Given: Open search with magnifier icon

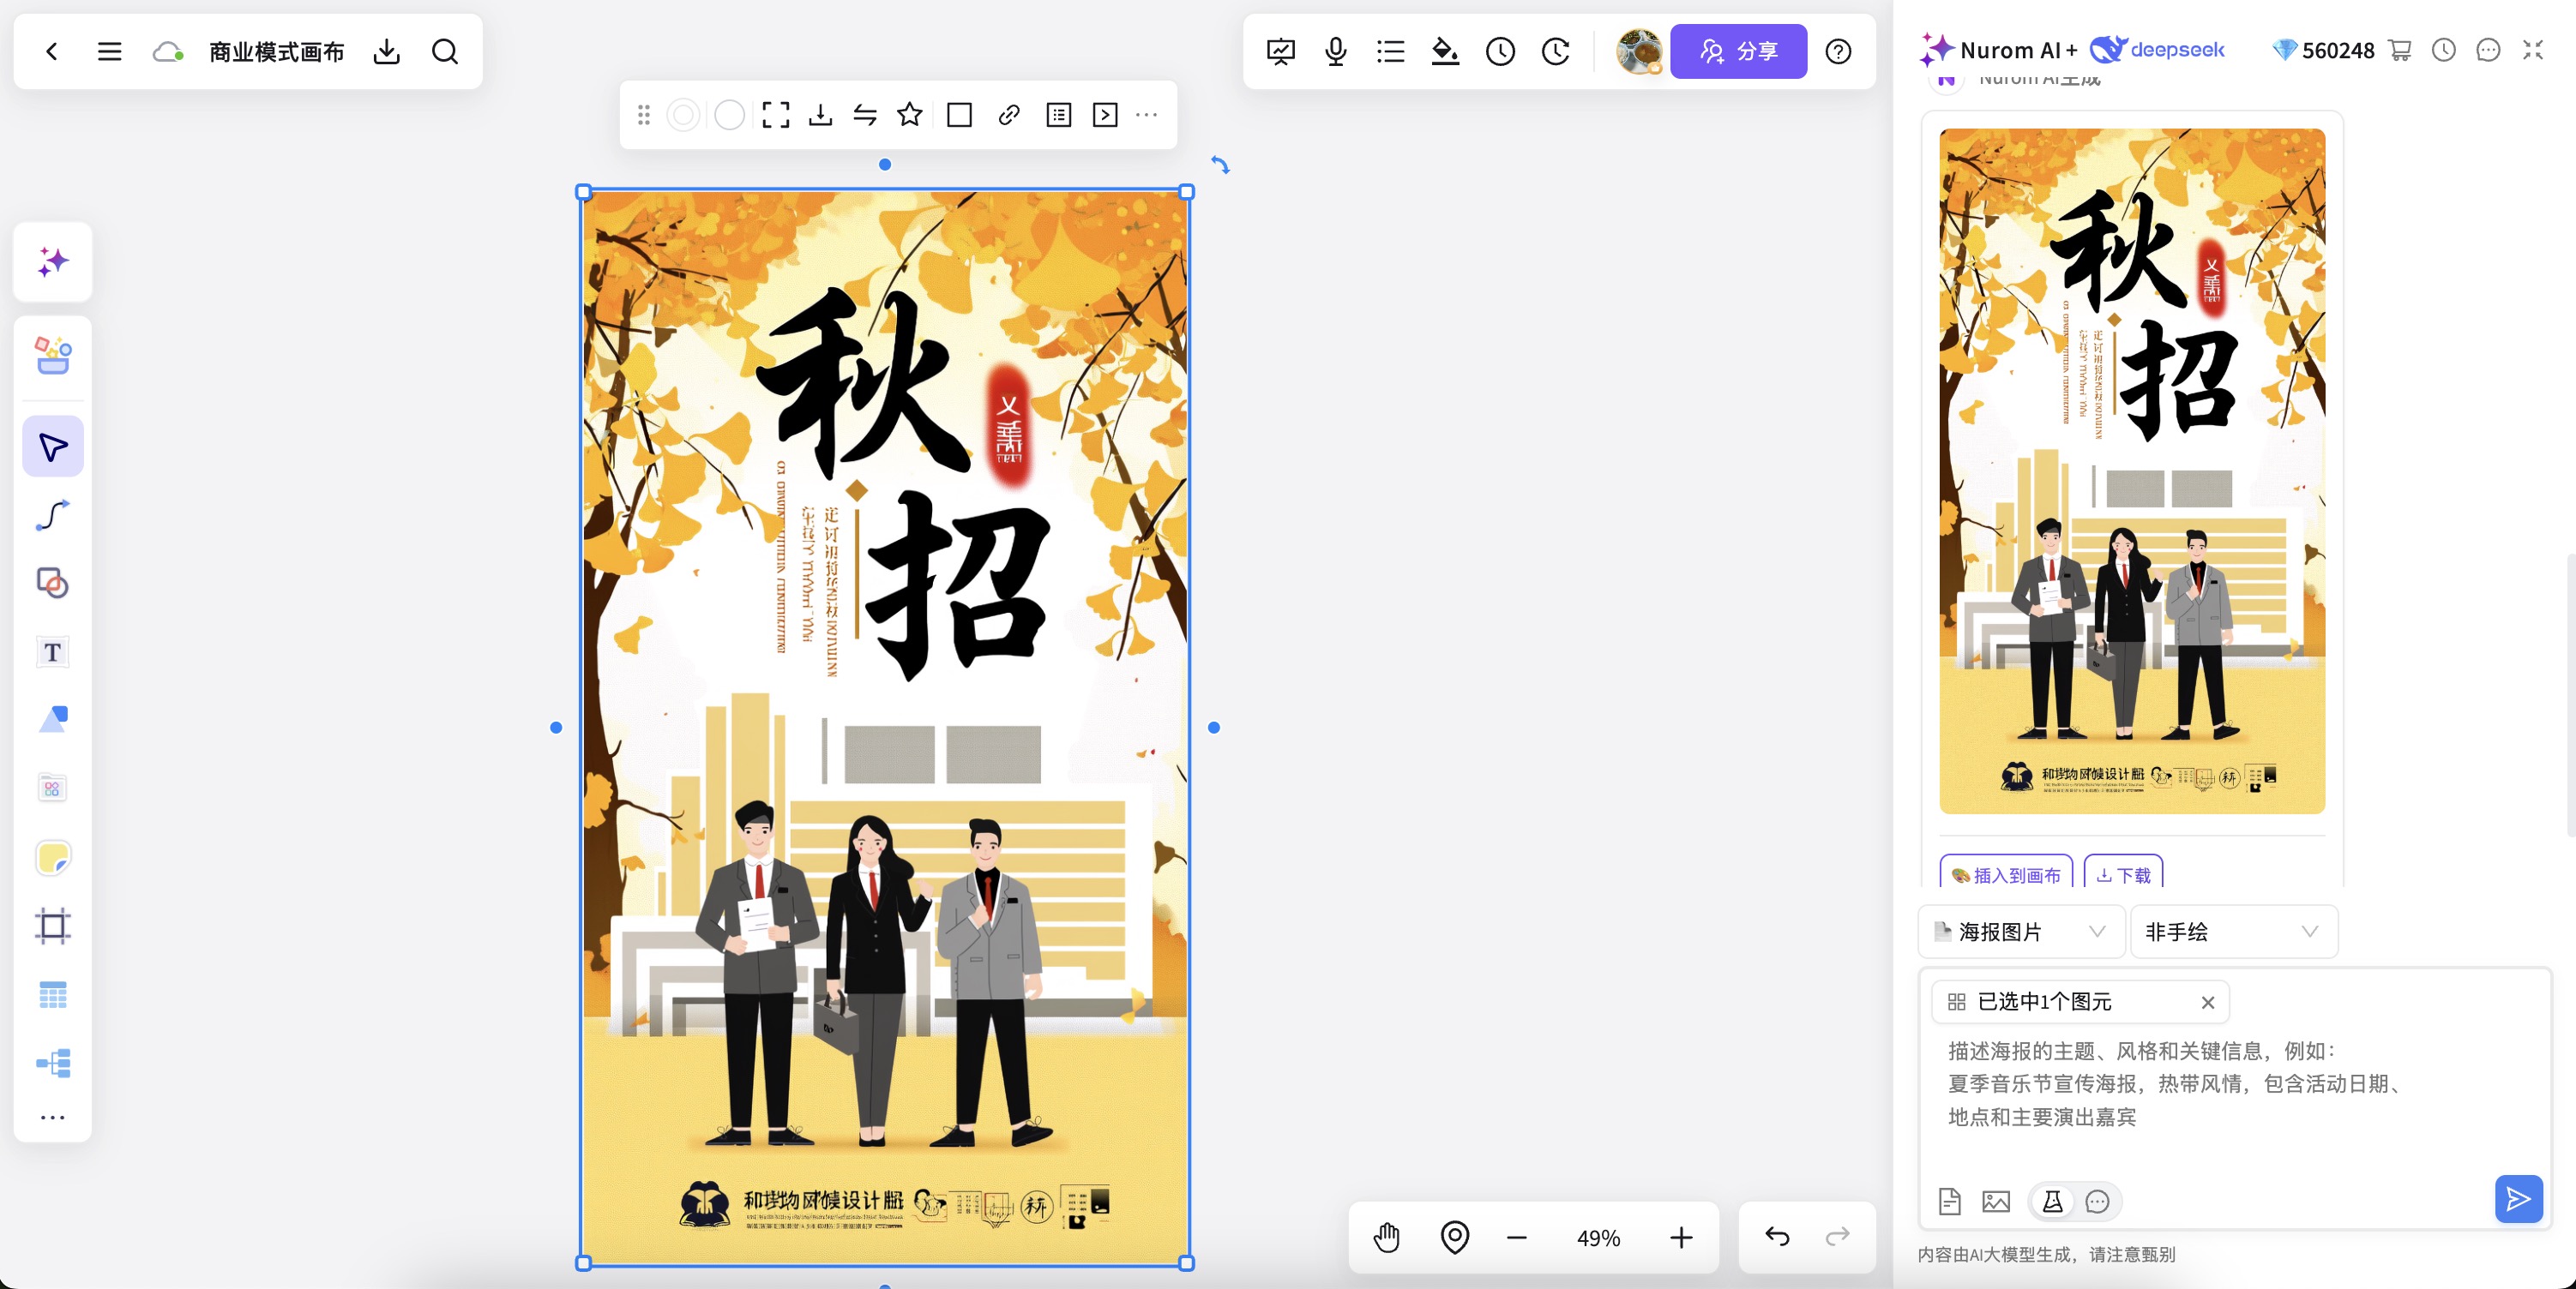Looking at the screenshot, I should [x=445, y=51].
